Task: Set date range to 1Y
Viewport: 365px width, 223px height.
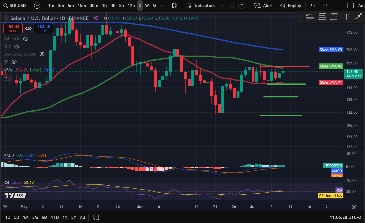Action: click(65, 217)
